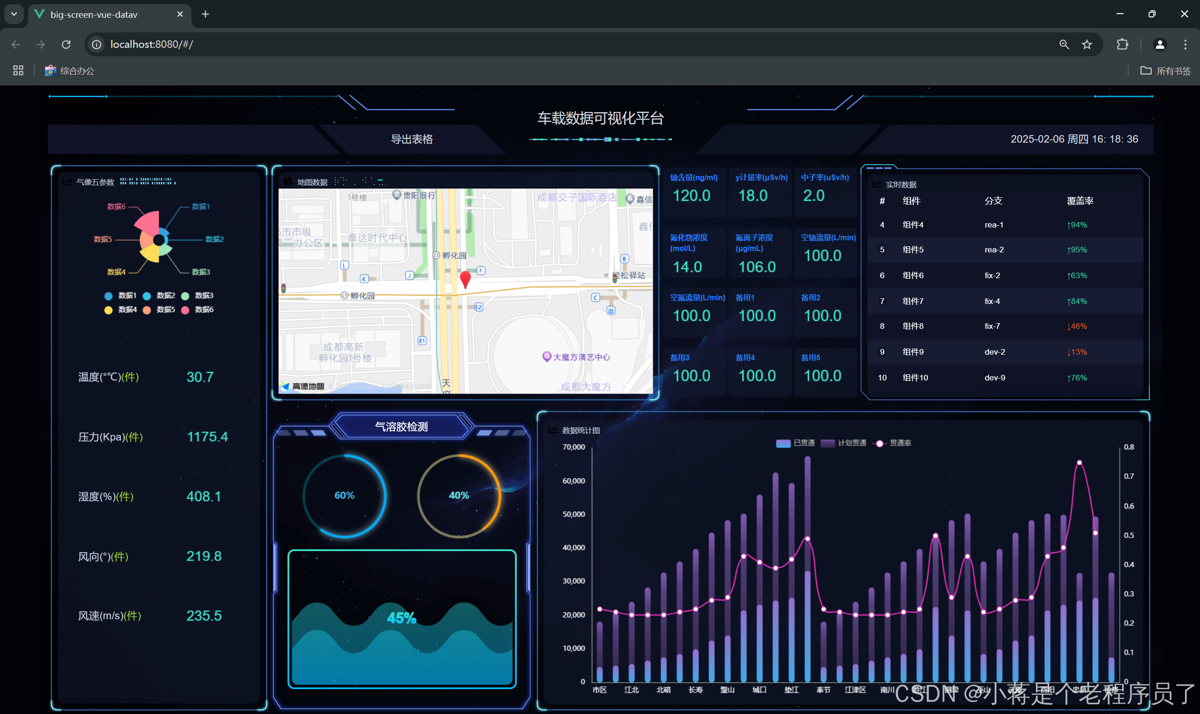Open Chrome three-dot menu

[1185, 44]
